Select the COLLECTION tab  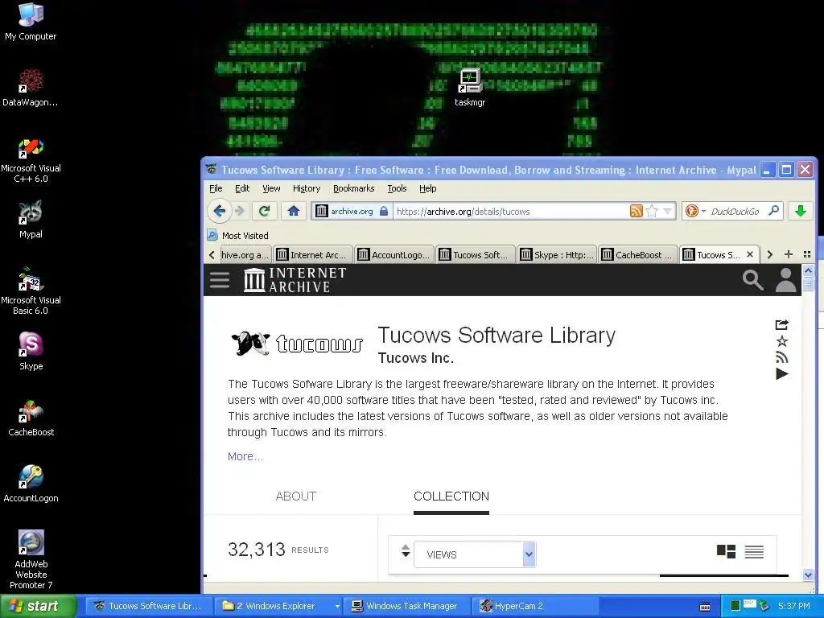pos(451,496)
